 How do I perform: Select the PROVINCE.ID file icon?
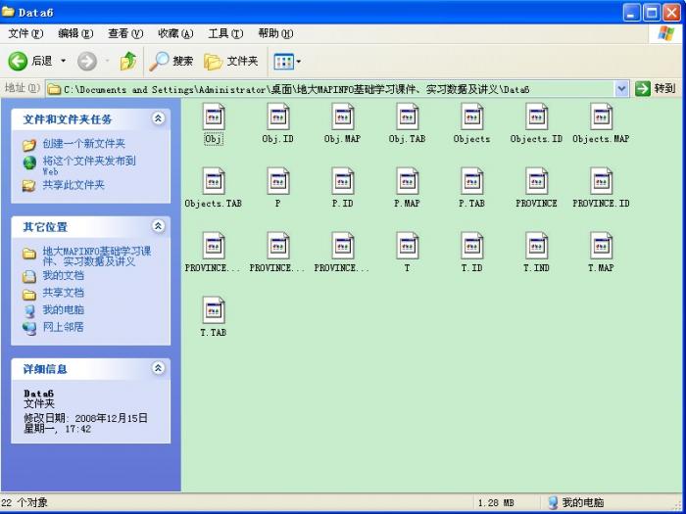tap(601, 182)
